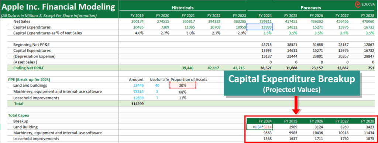Select forecast Net Sales value 417451
Image resolution: width=378 pixels, height=143 pixels.
[291, 21]
